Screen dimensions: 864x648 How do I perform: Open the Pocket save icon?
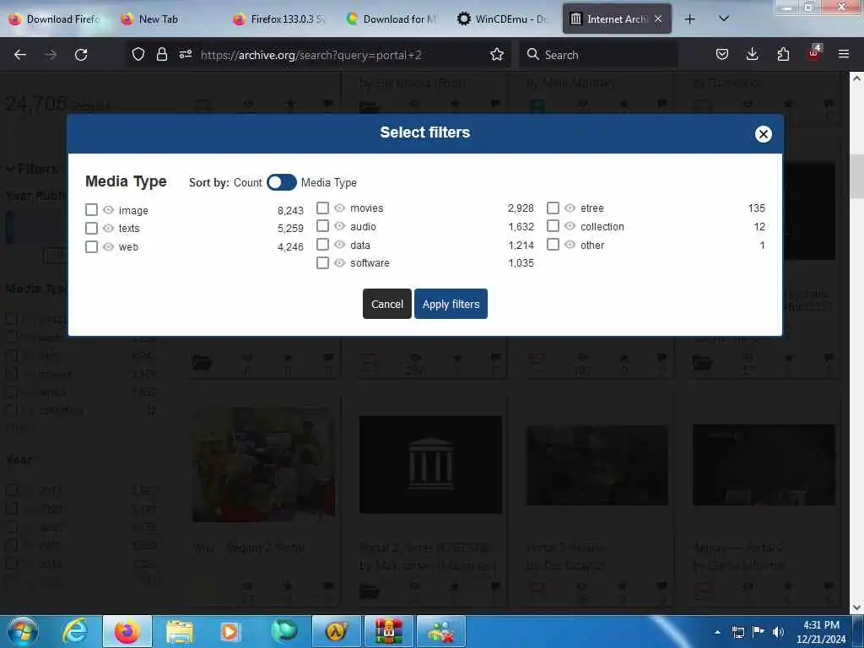722,55
